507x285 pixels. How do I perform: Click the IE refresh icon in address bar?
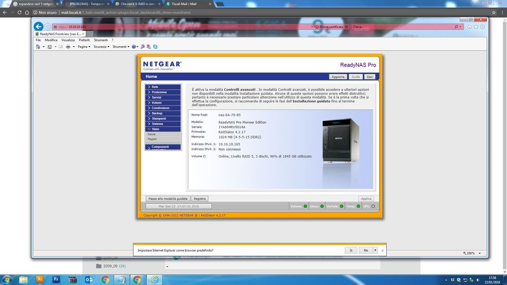(x=346, y=27)
